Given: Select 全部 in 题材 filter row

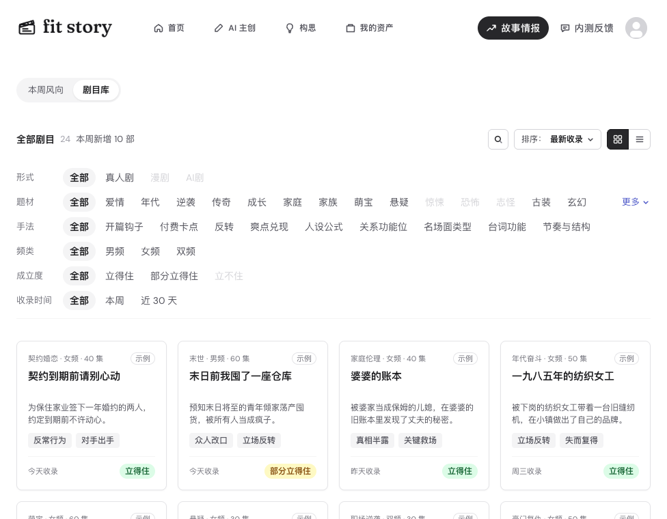Looking at the screenshot, I should coord(79,202).
